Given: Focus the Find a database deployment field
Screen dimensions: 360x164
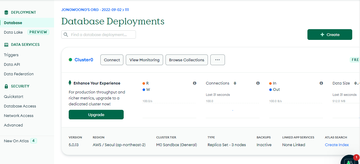Looking at the screenshot, I should 99,35.
